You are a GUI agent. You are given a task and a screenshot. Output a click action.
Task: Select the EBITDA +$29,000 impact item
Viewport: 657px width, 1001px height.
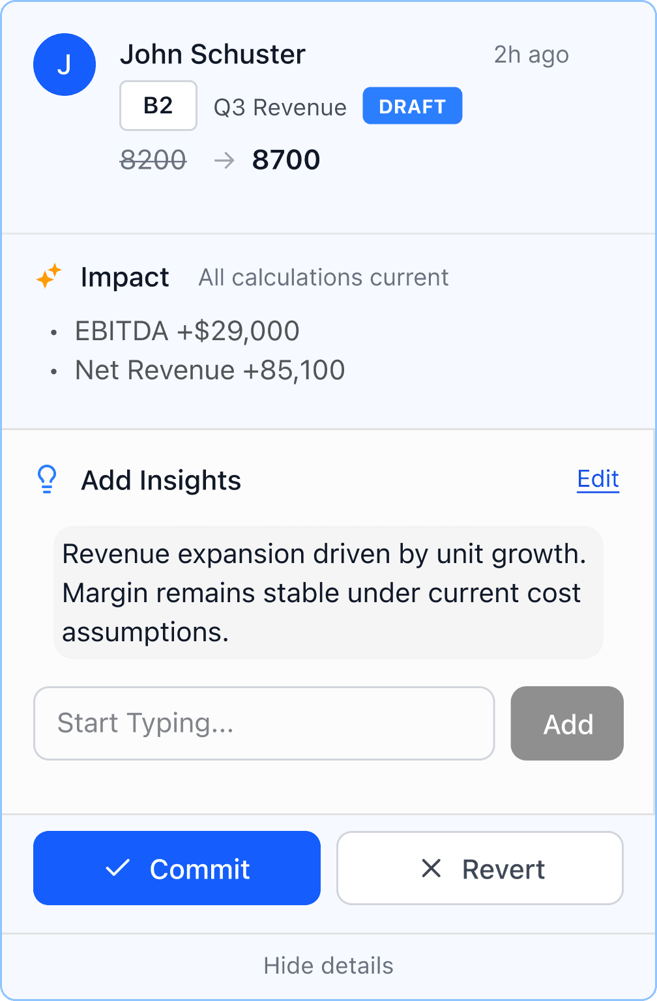pos(187,331)
